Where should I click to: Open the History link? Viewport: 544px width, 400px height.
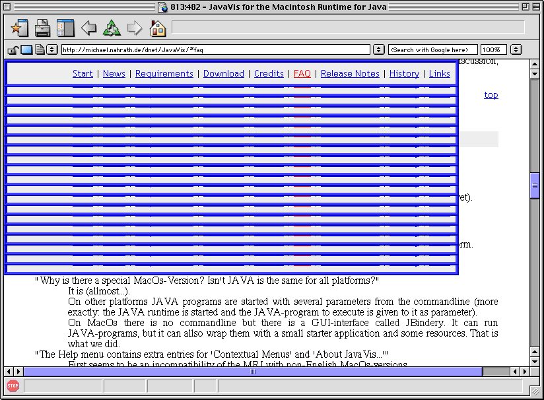point(404,73)
